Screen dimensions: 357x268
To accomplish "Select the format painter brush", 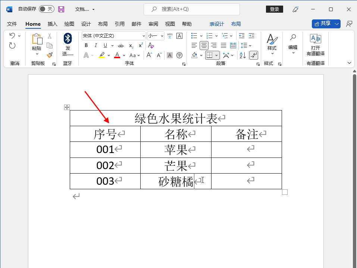I will click(x=50, y=55).
